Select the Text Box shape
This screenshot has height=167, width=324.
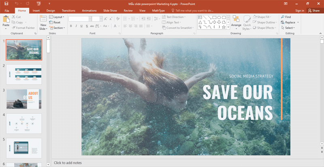[200, 17]
